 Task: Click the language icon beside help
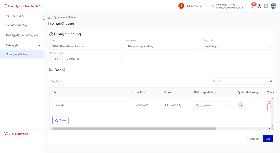pos(266,6)
